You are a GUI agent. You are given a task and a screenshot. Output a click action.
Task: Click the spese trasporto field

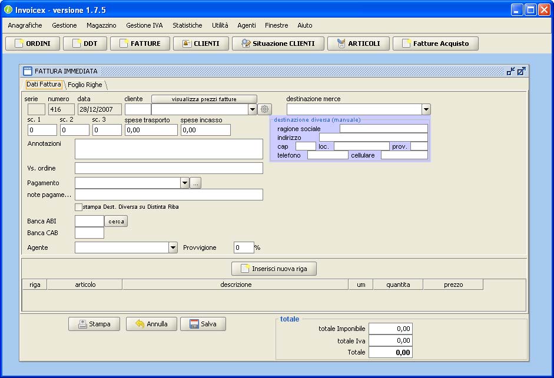point(151,130)
